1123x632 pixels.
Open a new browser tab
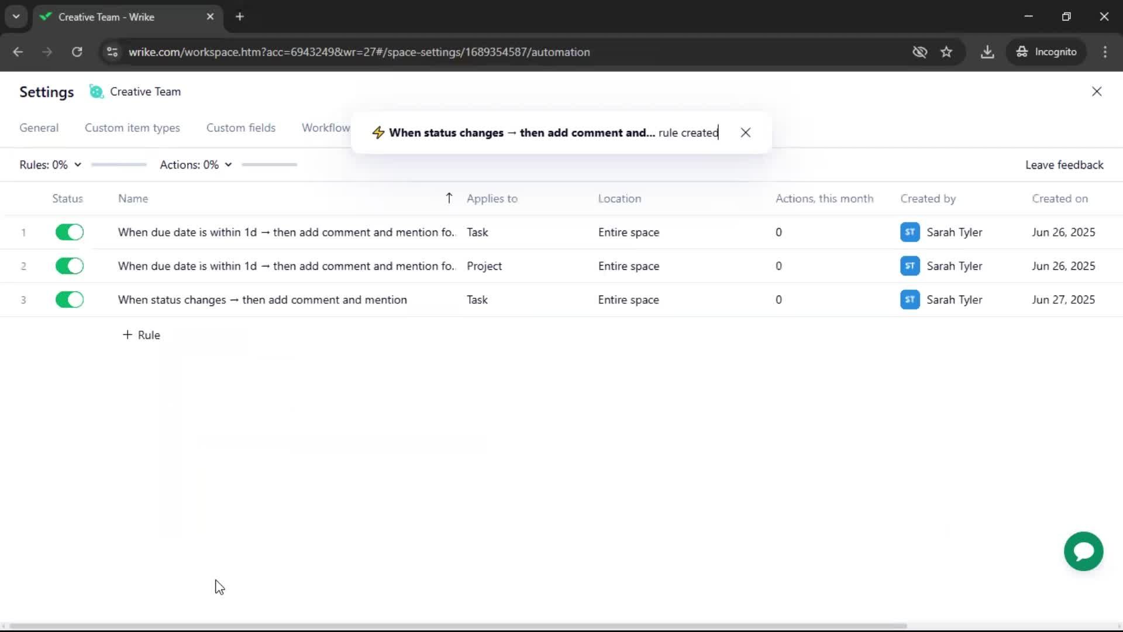pyautogui.click(x=240, y=17)
